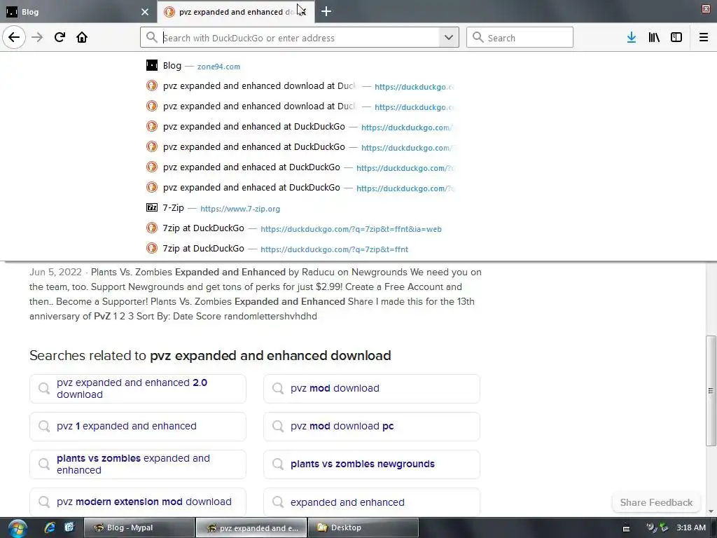
Task: Toggle the sidebar view icon
Action: [676, 37]
